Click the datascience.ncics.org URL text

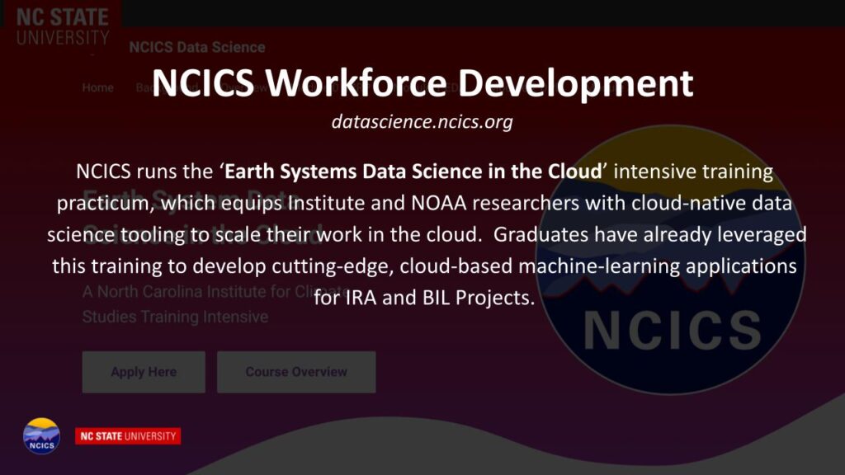click(x=422, y=122)
